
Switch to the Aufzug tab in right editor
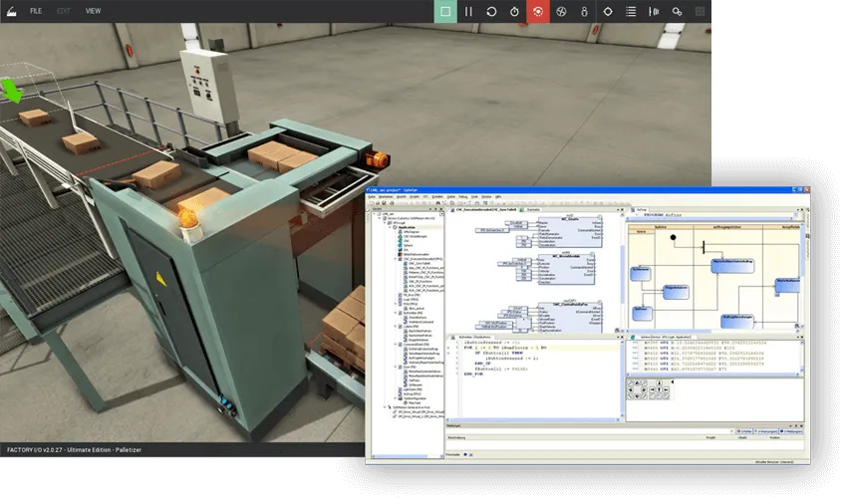tap(640, 209)
